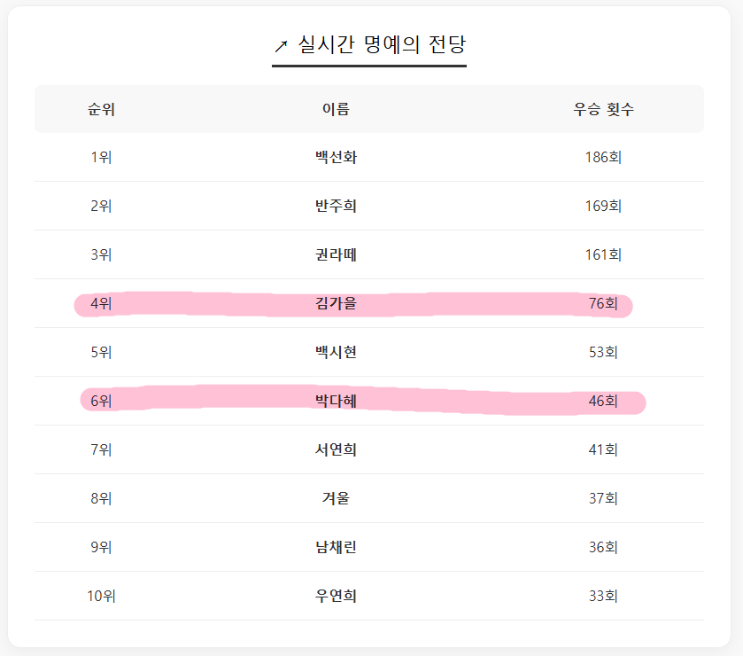
Task: Click the name 서연희
Action: click(336, 450)
